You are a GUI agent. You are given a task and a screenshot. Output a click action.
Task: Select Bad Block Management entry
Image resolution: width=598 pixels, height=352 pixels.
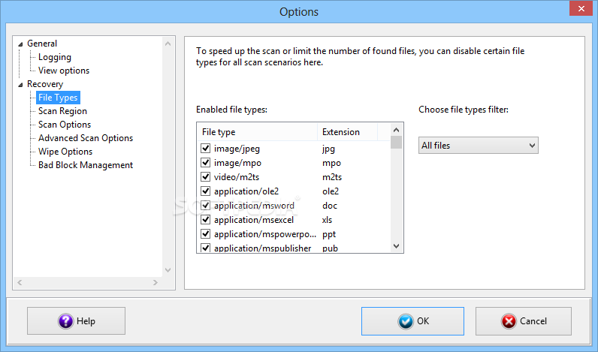click(x=86, y=165)
